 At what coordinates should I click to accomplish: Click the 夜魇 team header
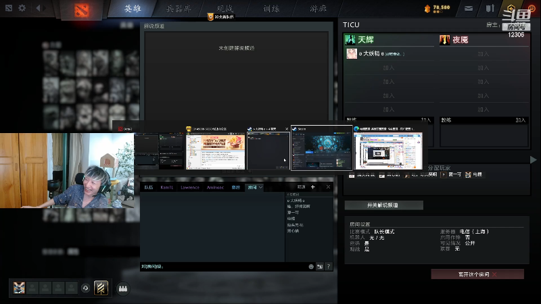484,40
